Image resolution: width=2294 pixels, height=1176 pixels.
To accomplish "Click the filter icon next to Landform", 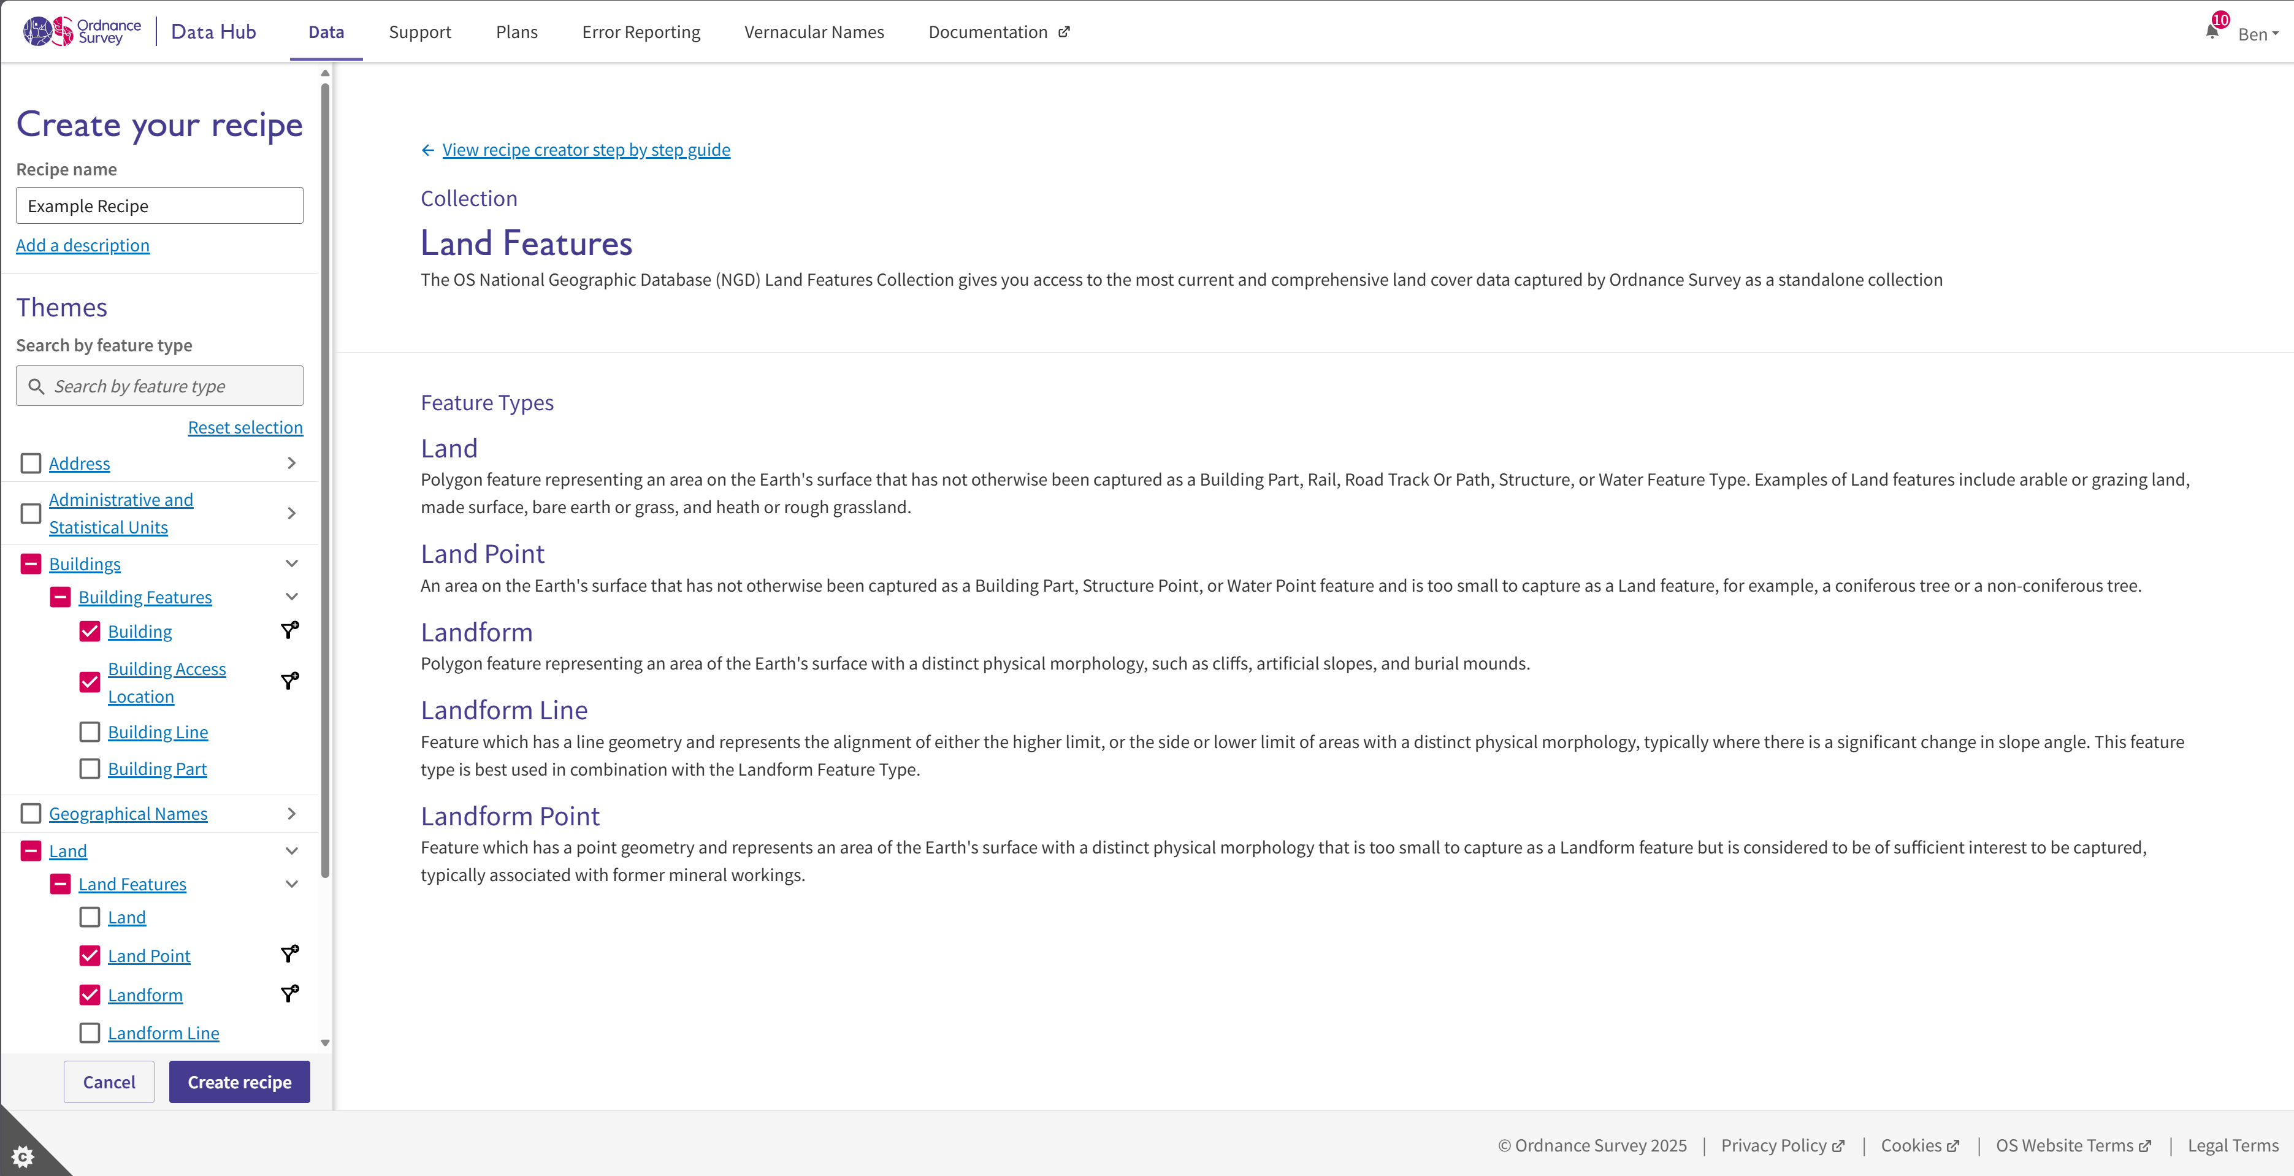I will (x=289, y=993).
